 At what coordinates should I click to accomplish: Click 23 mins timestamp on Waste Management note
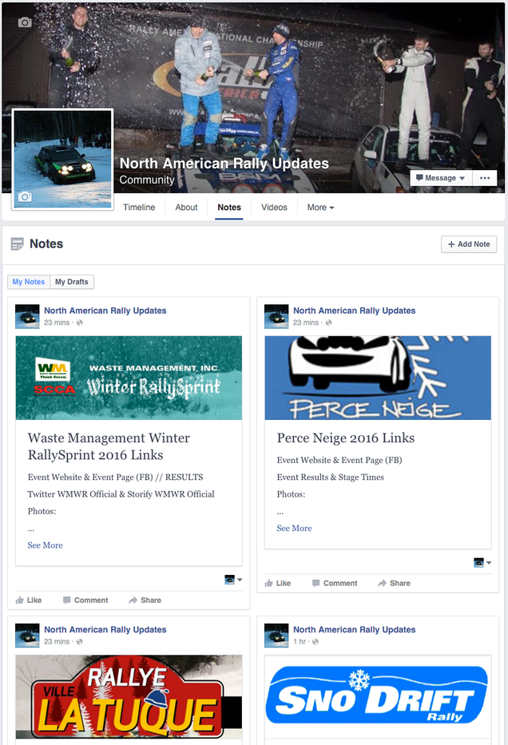(57, 323)
